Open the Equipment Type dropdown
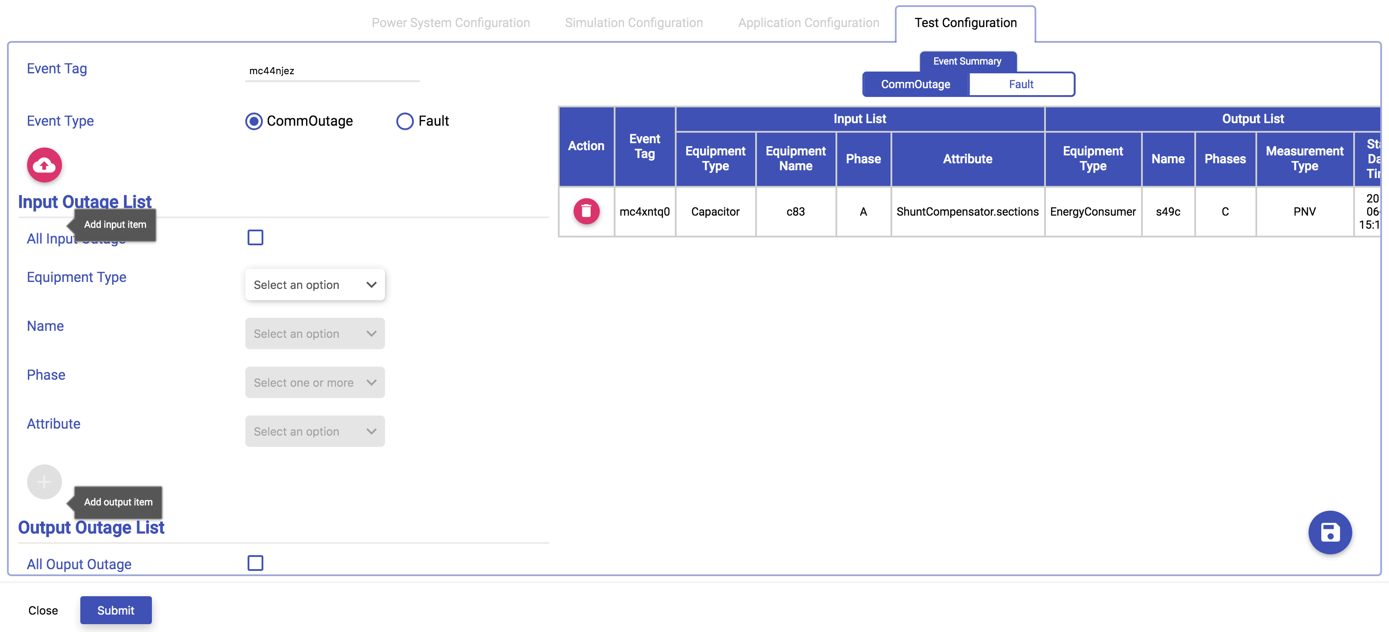 pos(315,285)
